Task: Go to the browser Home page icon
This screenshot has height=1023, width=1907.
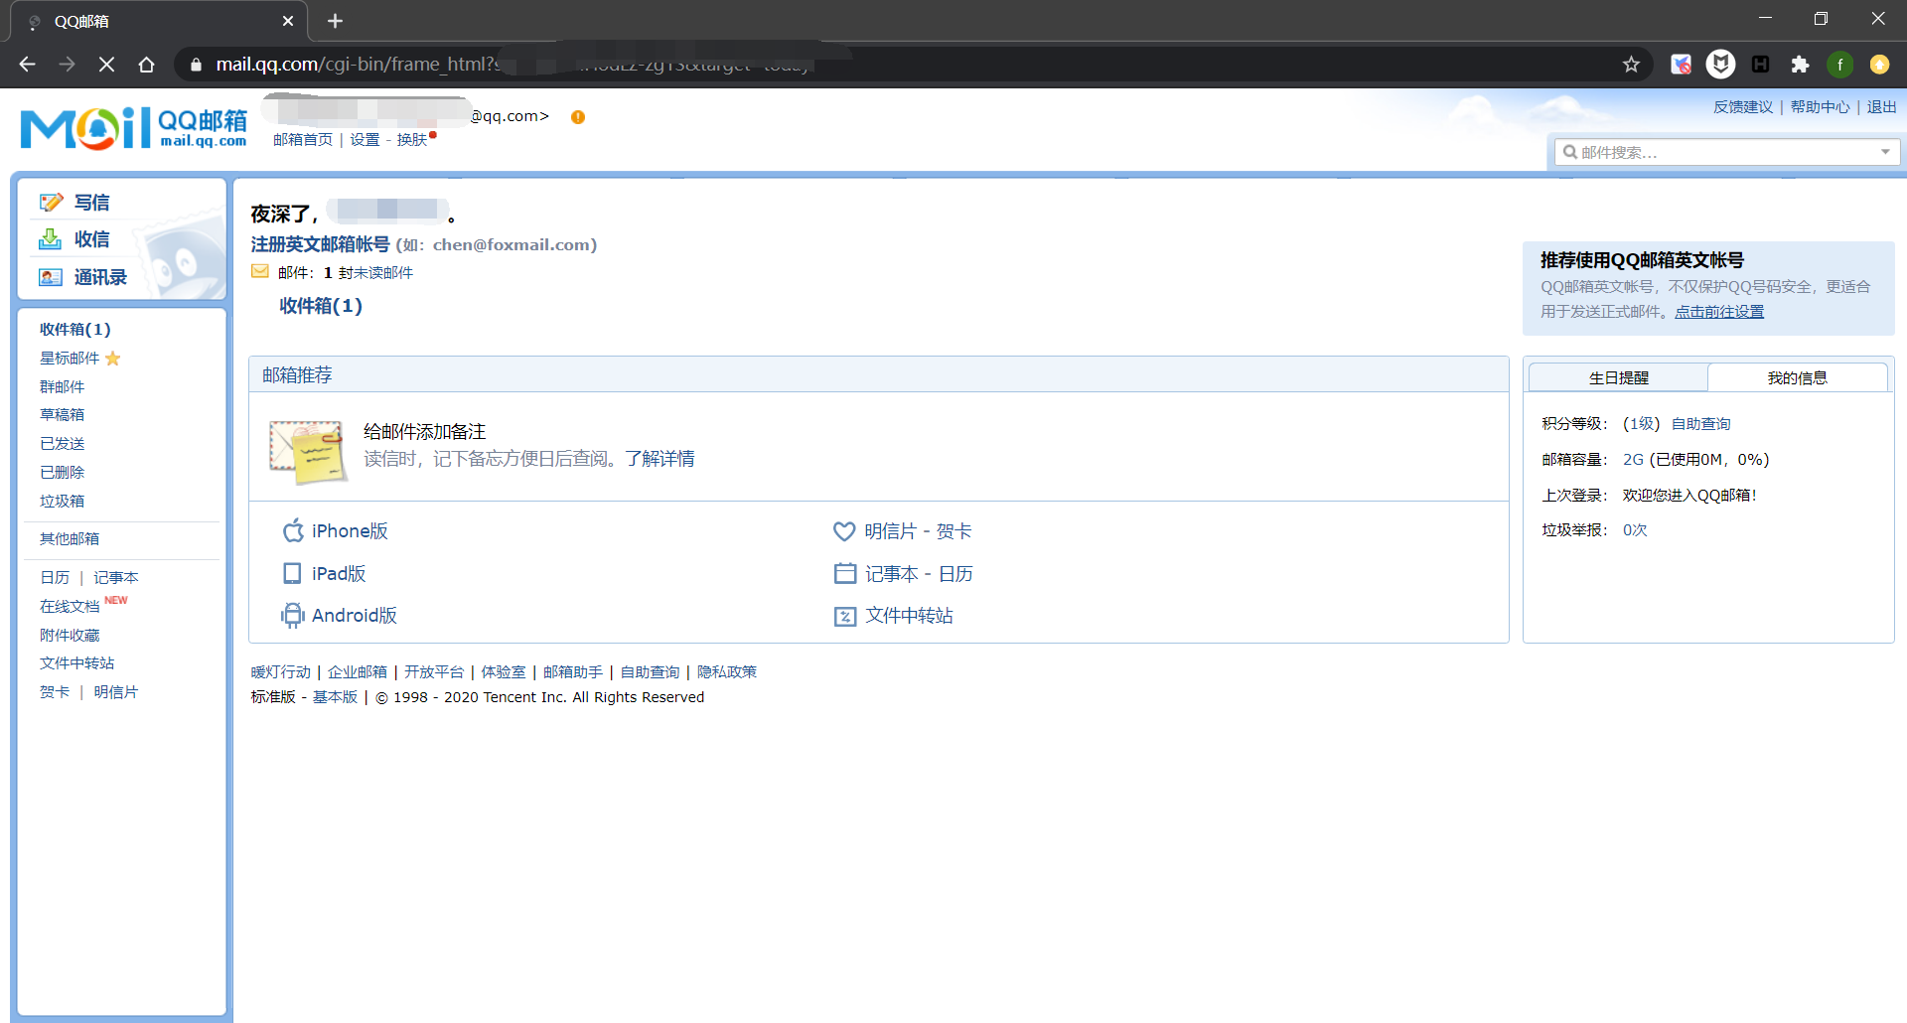Action: pyautogui.click(x=146, y=65)
